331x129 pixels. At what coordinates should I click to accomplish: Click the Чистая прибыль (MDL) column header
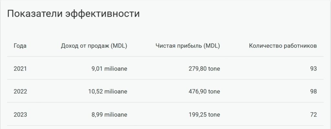(188, 46)
